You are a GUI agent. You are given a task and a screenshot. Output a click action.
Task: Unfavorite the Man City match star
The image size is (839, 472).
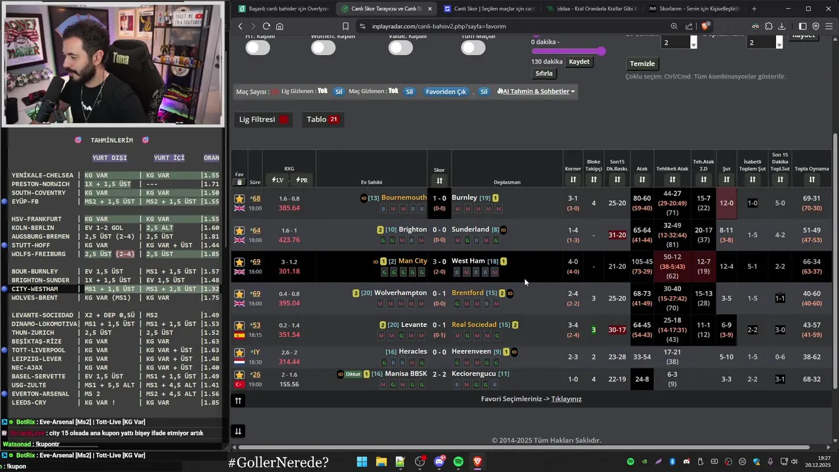[x=239, y=262]
